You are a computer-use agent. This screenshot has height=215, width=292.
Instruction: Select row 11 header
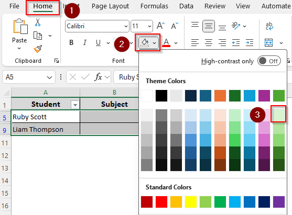5,143
